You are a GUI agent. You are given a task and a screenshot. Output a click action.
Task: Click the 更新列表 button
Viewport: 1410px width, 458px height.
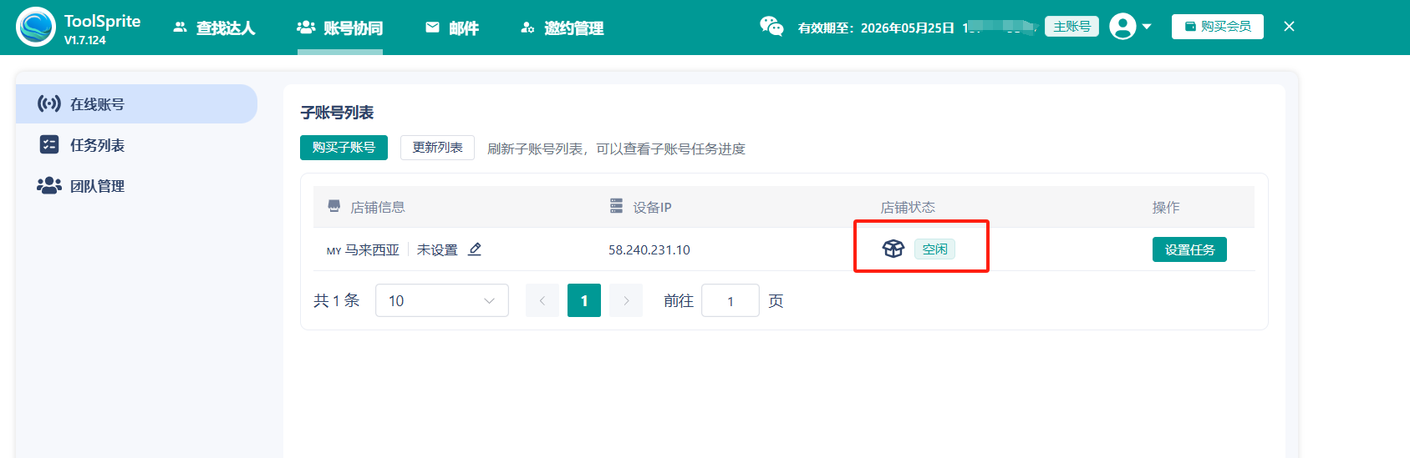(x=437, y=148)
